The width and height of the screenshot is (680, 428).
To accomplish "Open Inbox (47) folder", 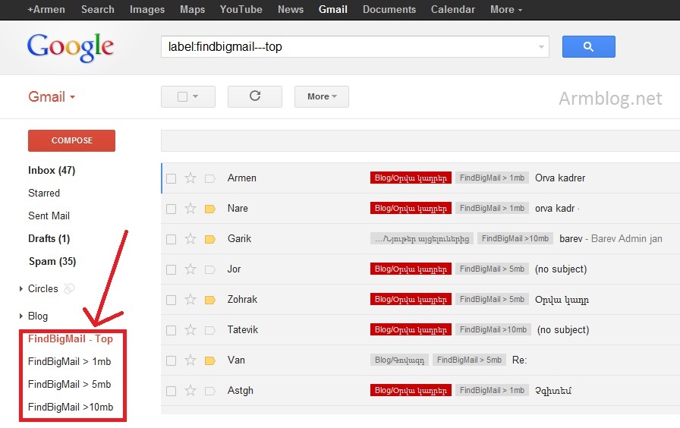I will [52, 171].
